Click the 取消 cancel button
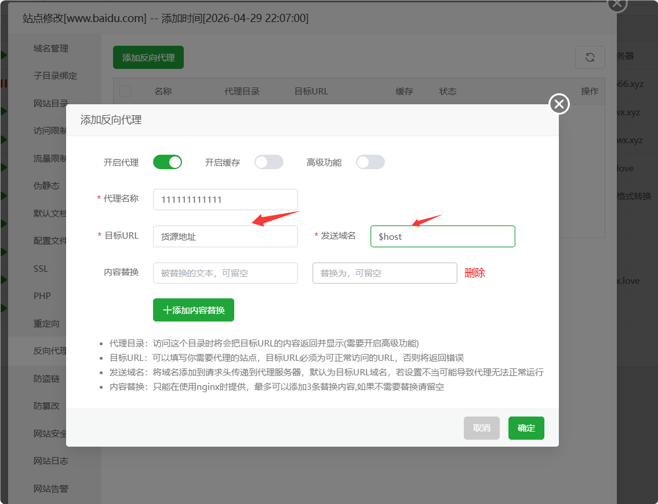Screen dimensions: 658x504 tap(481, 428)
